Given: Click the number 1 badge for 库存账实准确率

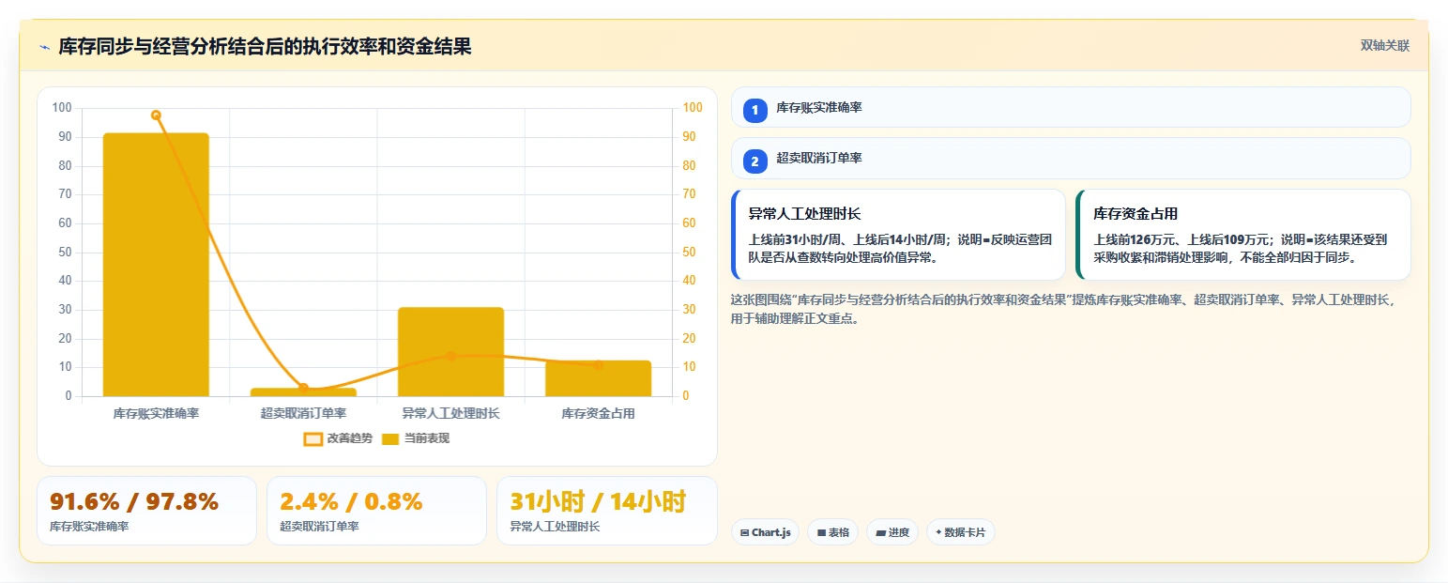Looking at the screenshot, I should [754, 110].
